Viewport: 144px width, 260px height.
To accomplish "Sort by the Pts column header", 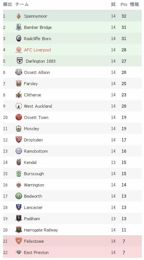I will [124, 5].
